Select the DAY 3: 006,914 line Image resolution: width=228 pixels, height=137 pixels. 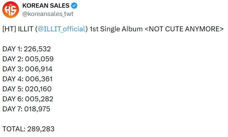[27, 69]
